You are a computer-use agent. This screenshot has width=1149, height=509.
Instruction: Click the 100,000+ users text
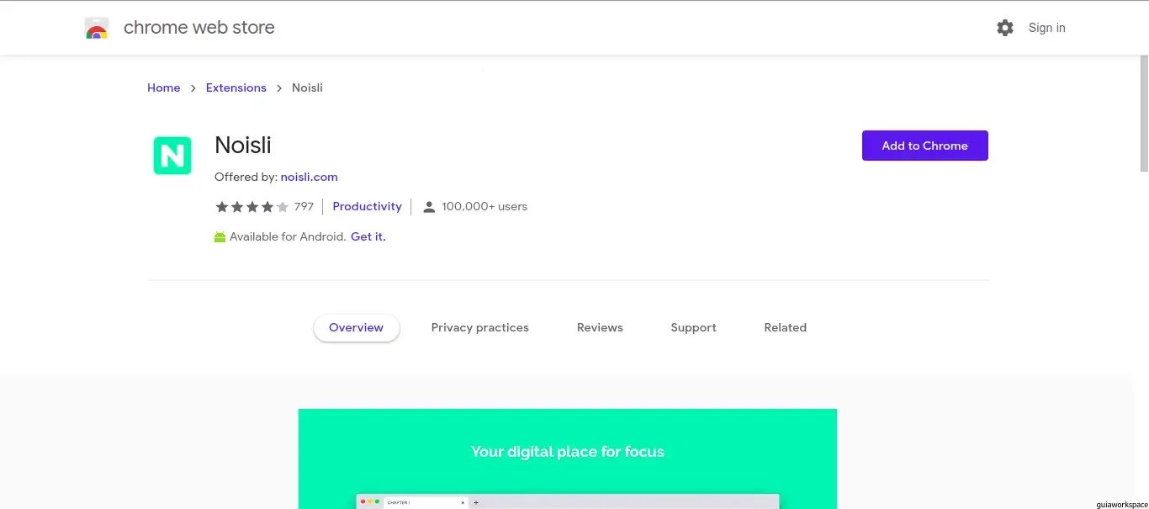484,206
